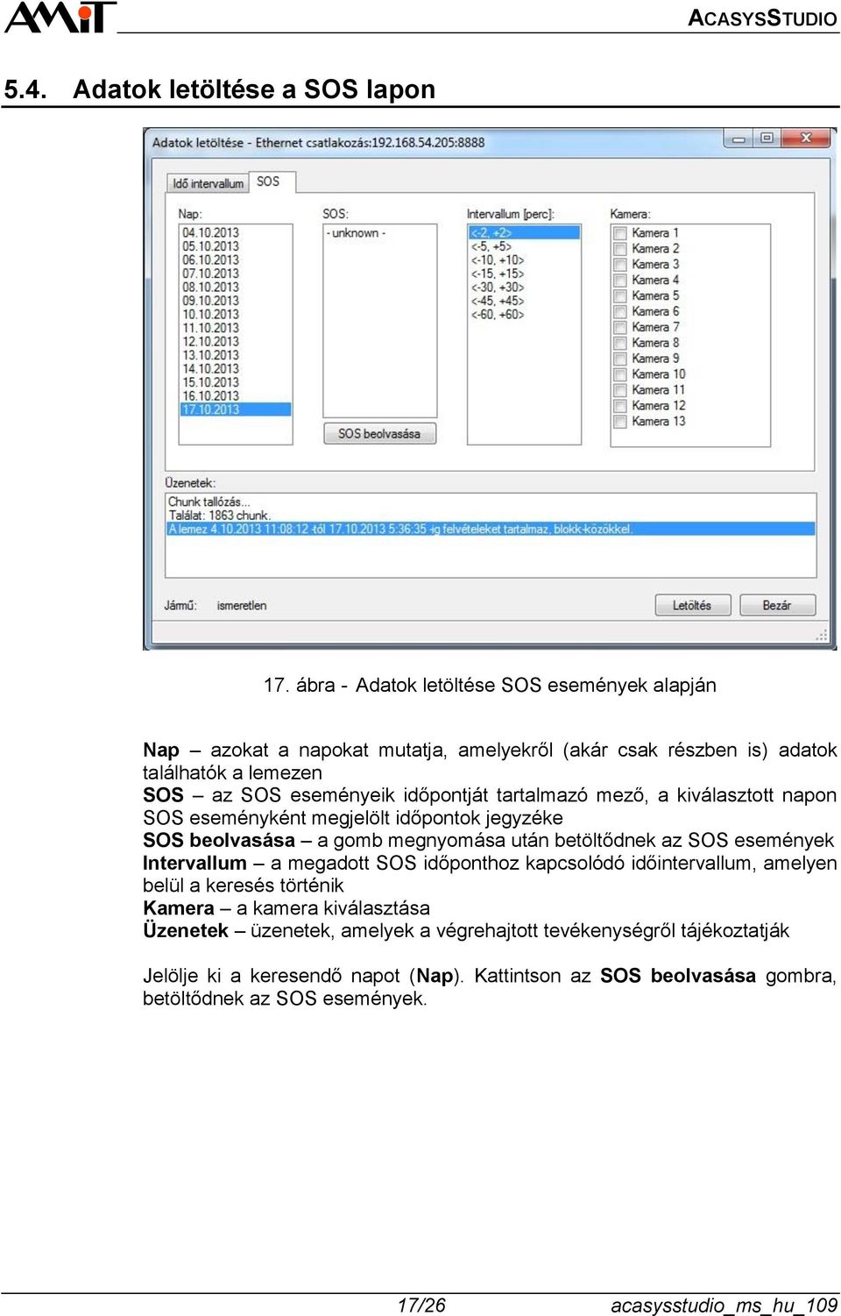Select day 16.10.2013 in Nap list
Screen dimensions: 841x1316
pyautogui.click(x=236, y=395)
